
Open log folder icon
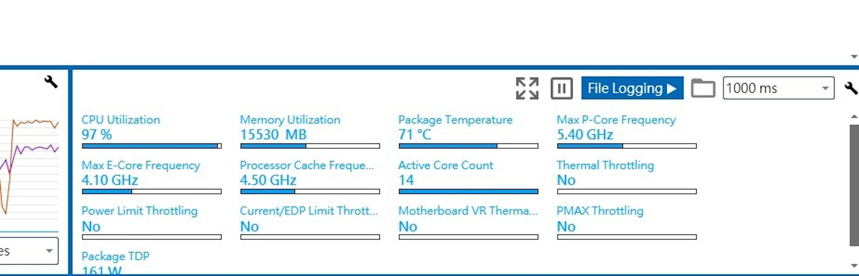(x=703, y=88)
